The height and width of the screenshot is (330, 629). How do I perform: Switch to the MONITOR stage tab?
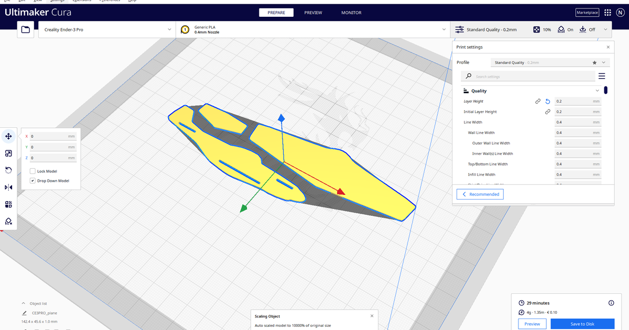351,13
